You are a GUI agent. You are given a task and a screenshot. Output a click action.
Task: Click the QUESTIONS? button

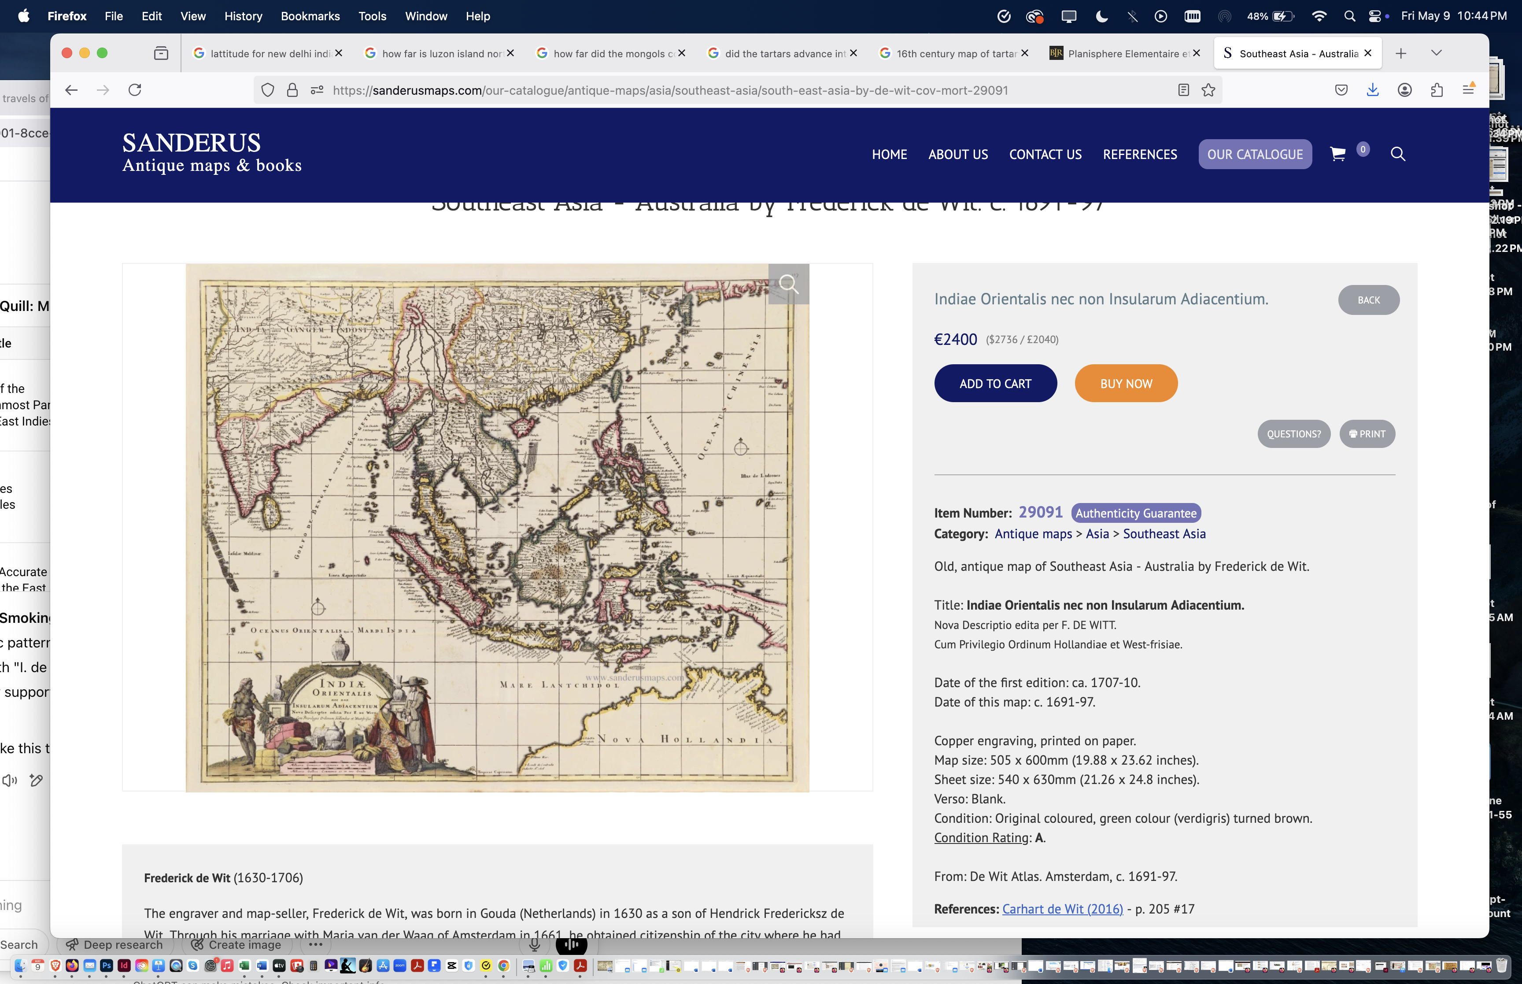[1293, 434]
